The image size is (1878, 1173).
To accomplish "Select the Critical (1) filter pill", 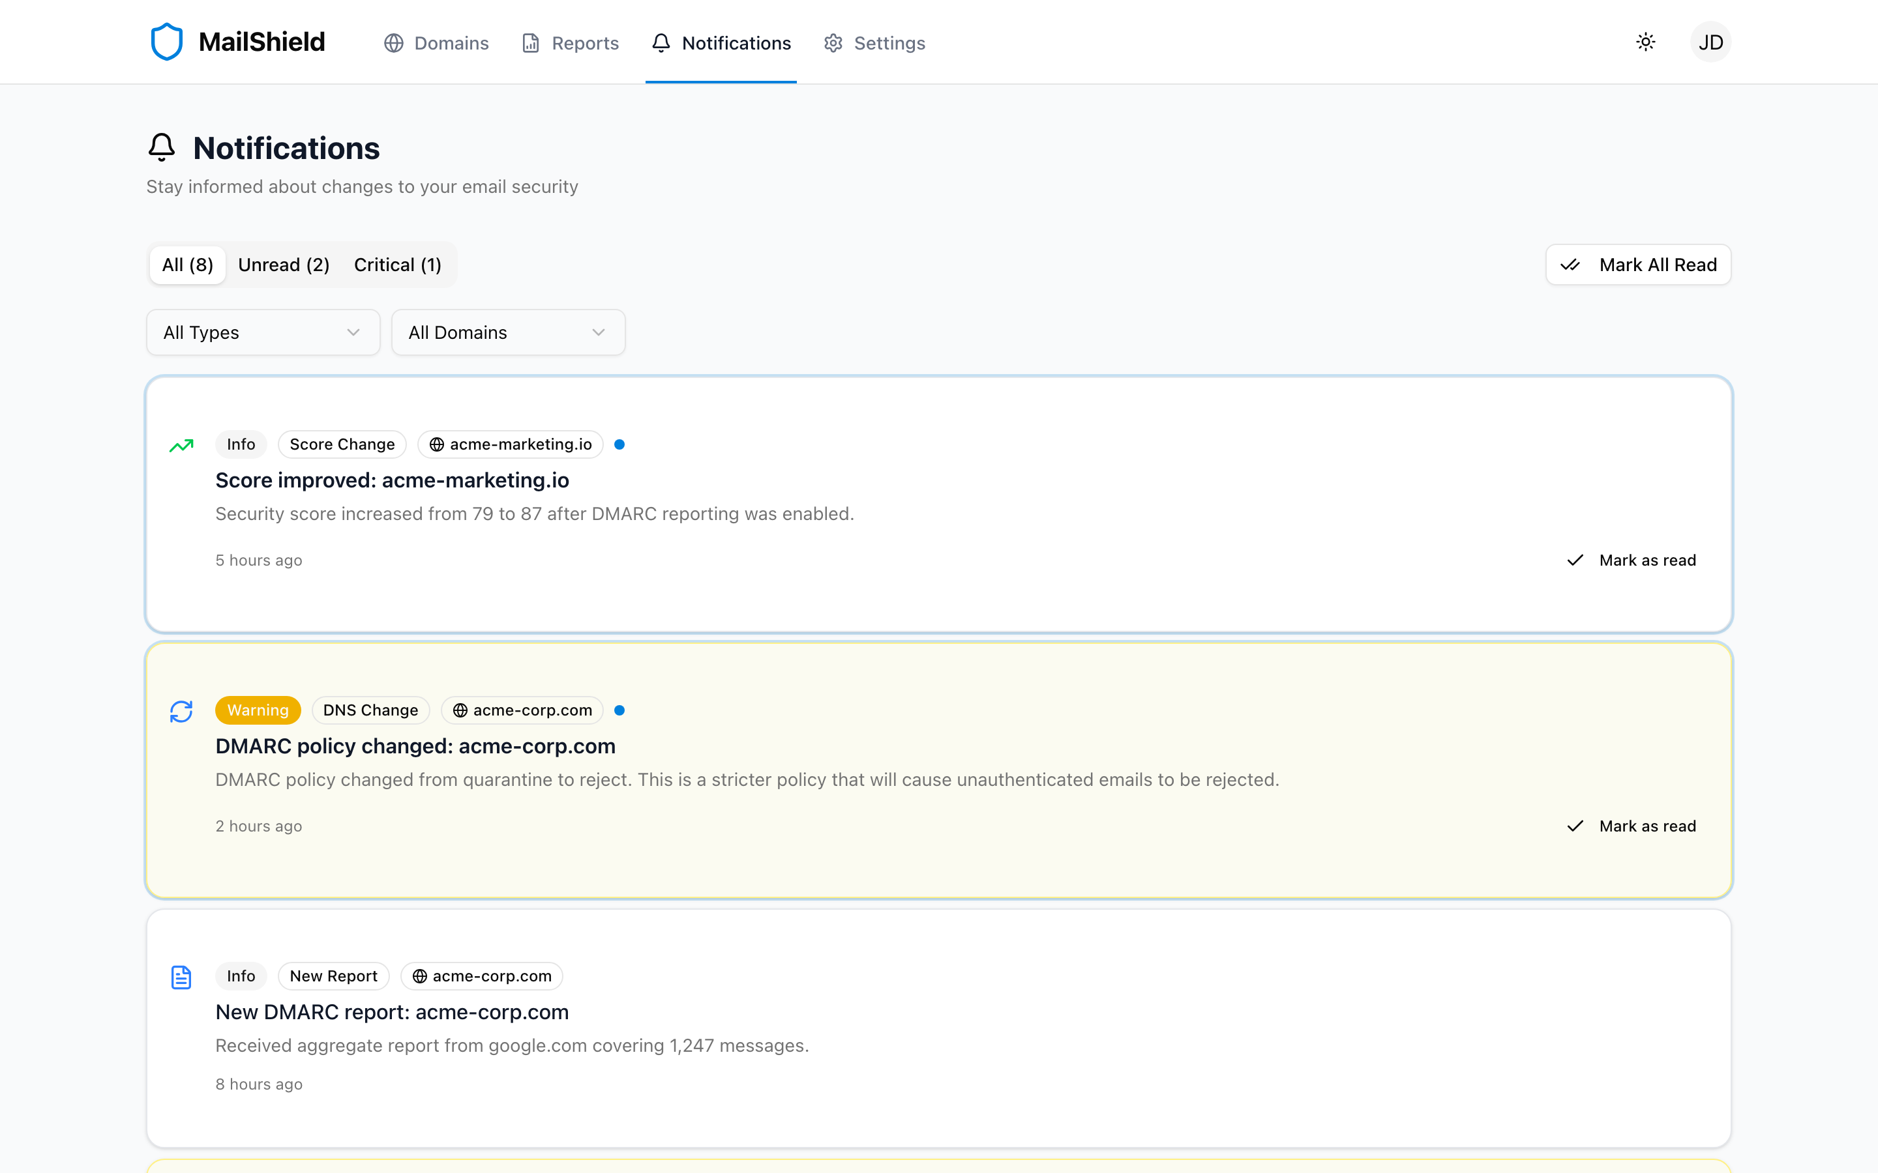I will [397, 265].
